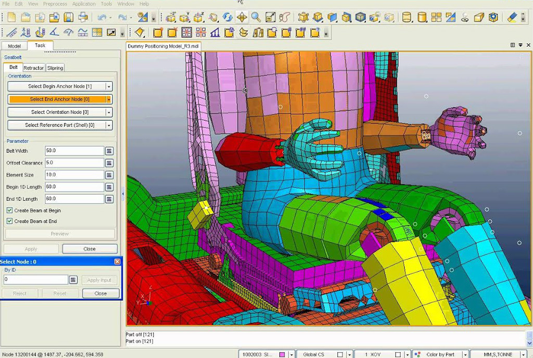This screenshot has width=533, height=358.
Task: Select the magnifier zoom tool
Action: [256, 17]
